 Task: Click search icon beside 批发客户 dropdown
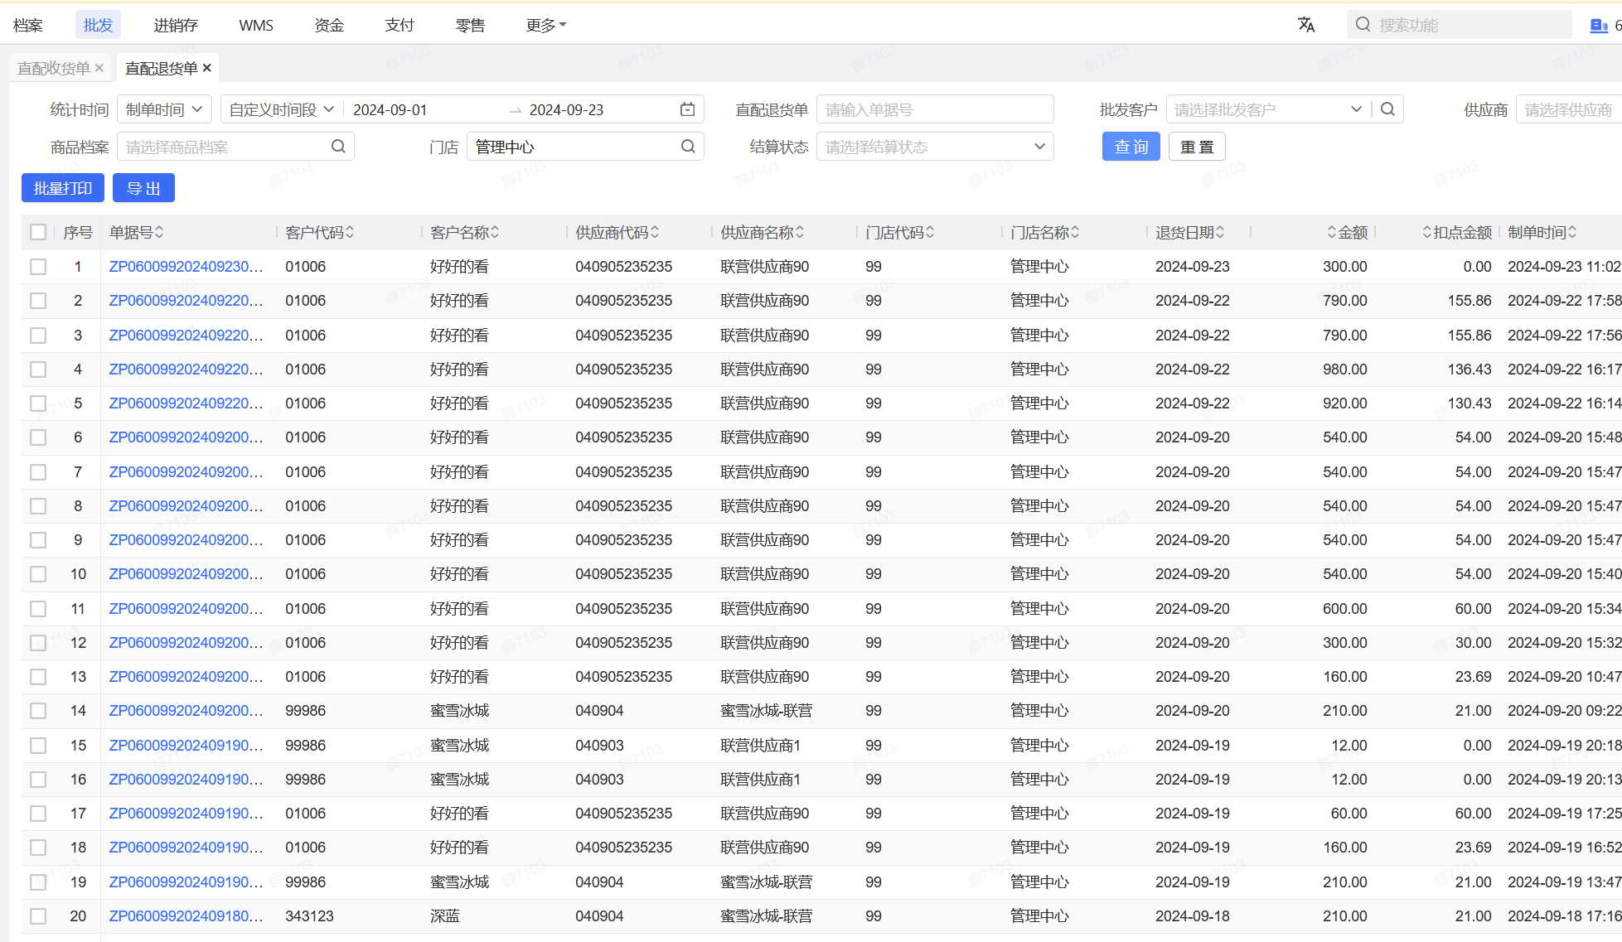tap(1387, 109)
